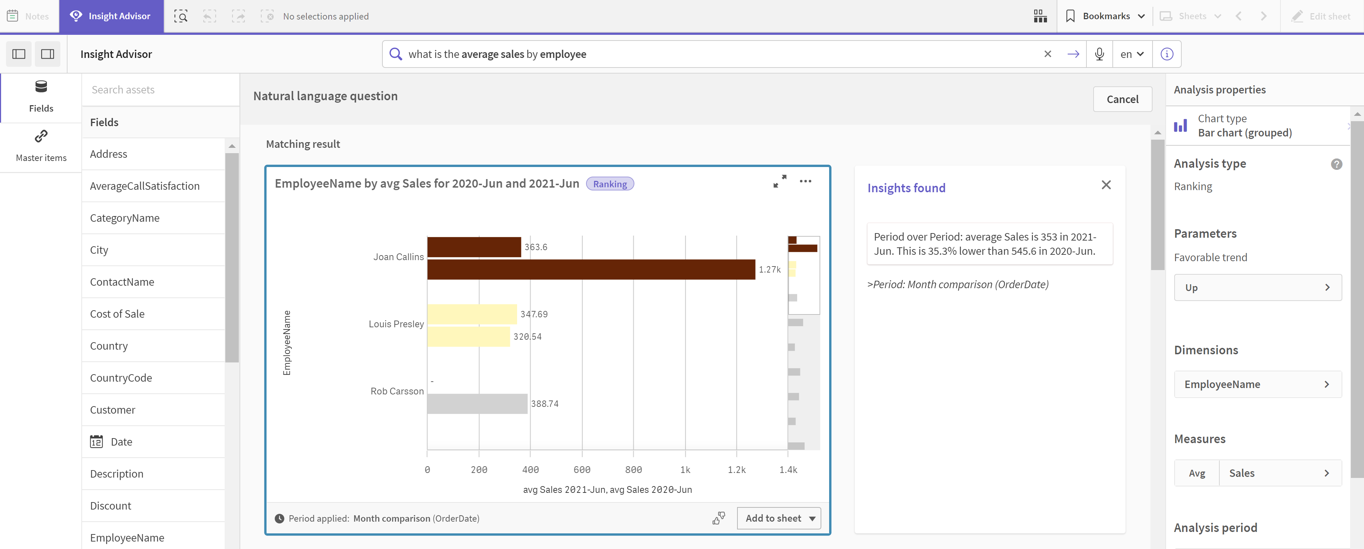The image size is (1364, 549).
Task: Expand the EmployeeName dimension settings
Action: pyautogui.click(x=1325, y=384)
